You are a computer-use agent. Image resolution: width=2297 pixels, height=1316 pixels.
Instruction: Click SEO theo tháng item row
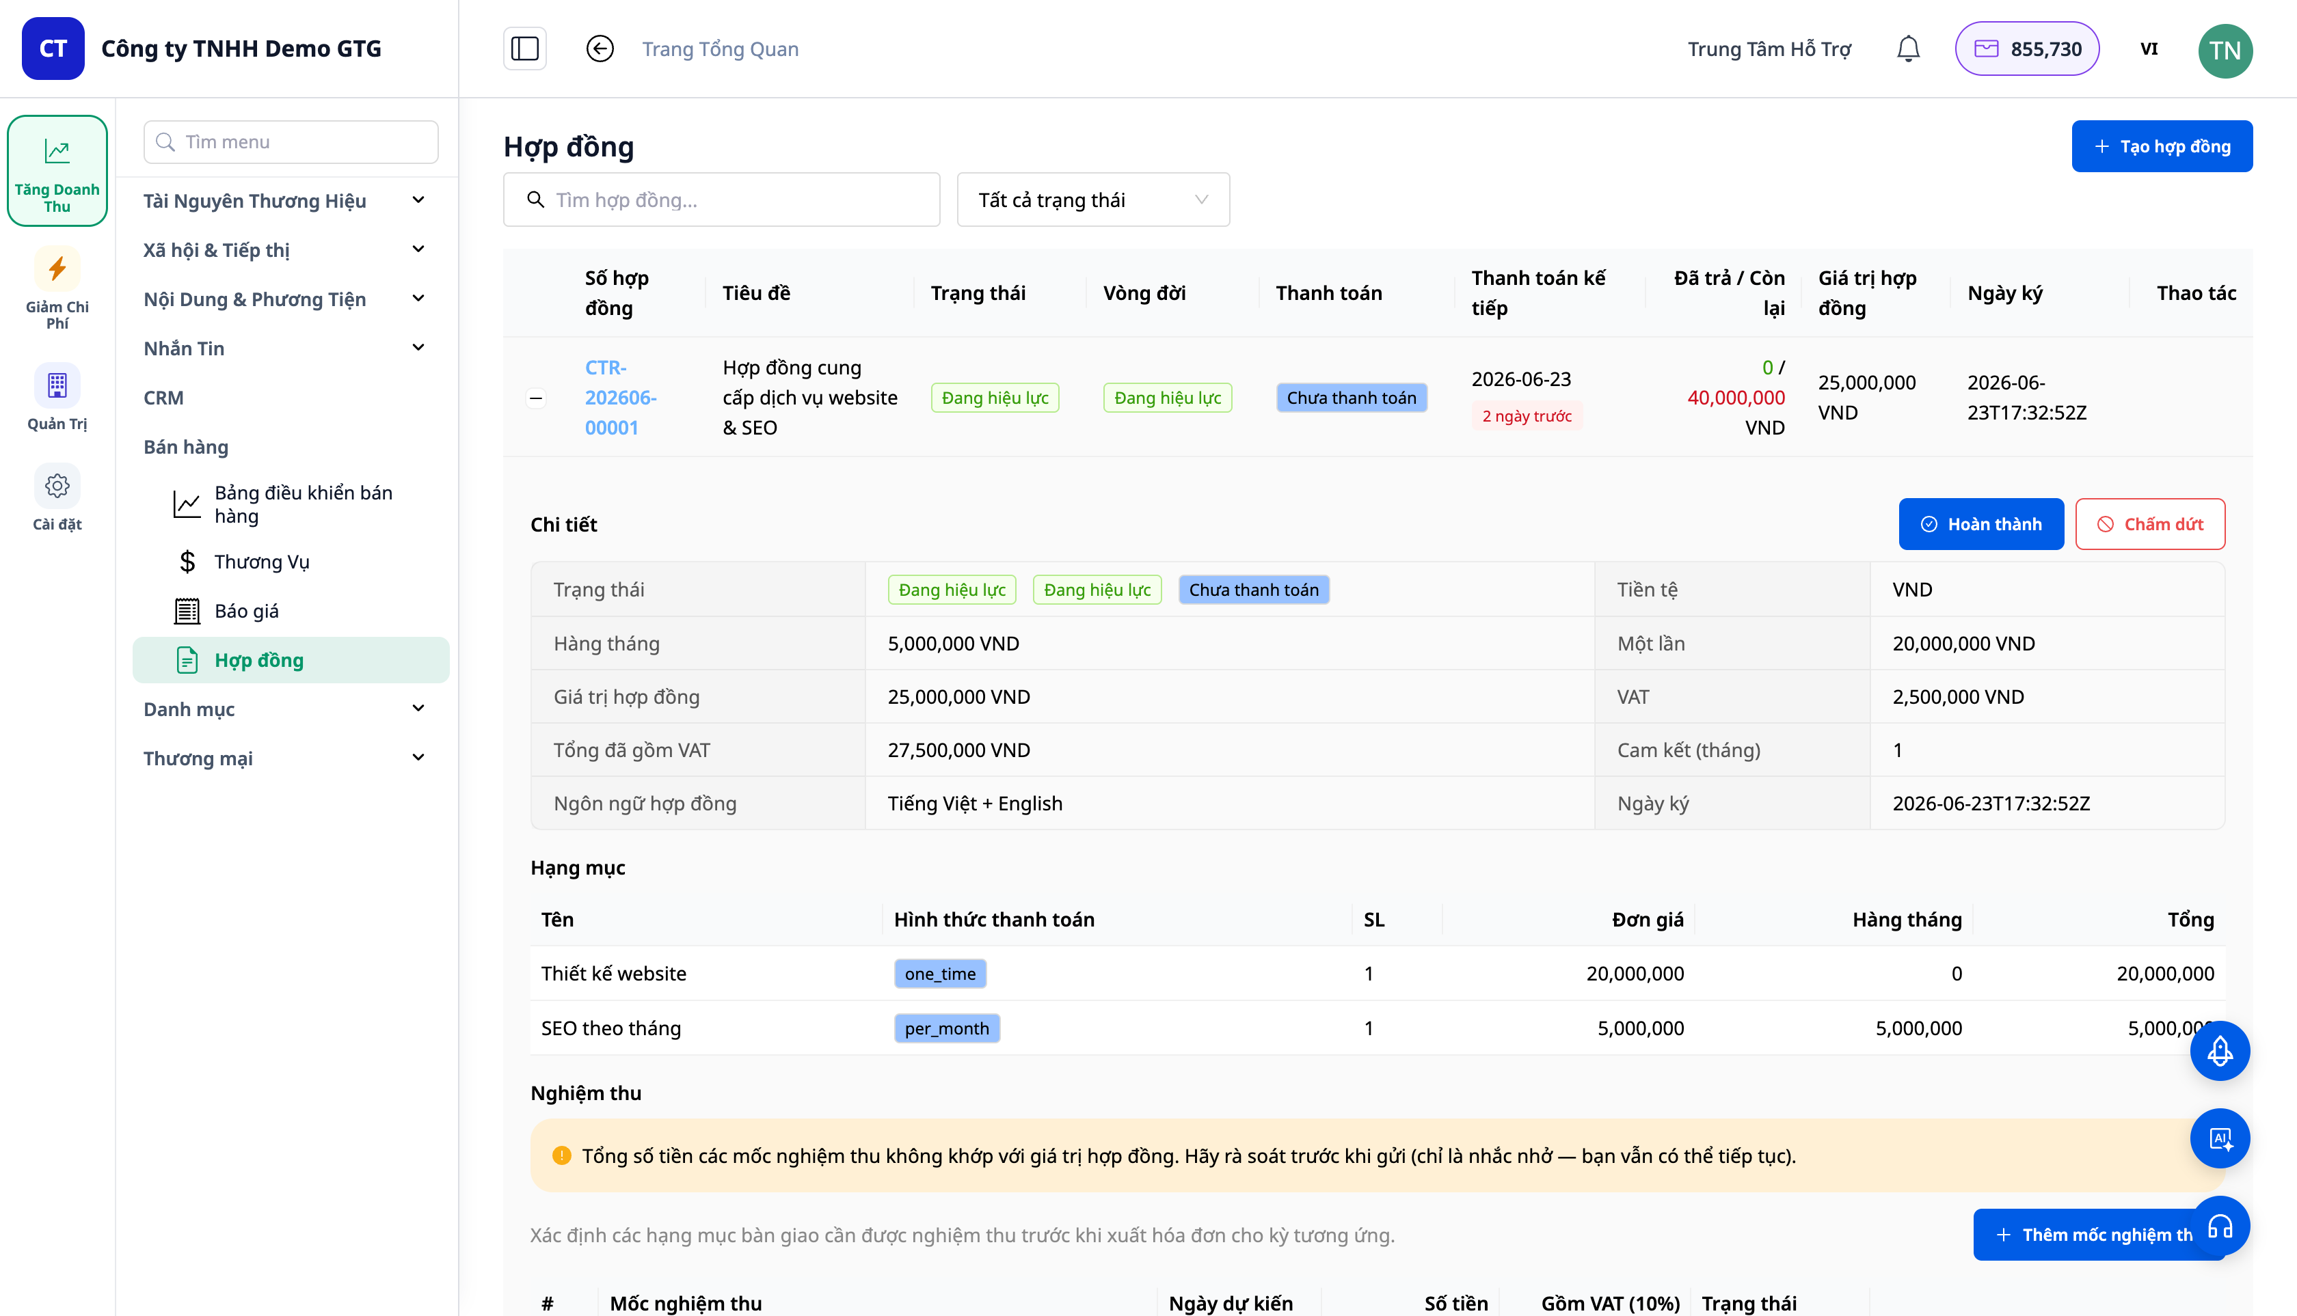(1378, 1028)
